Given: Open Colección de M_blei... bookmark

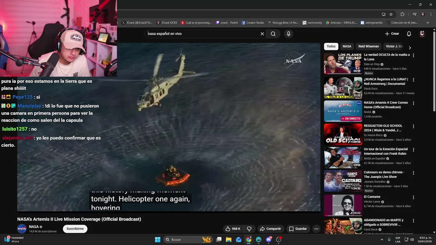Looking at the screenshot, I should pos(402,23).
